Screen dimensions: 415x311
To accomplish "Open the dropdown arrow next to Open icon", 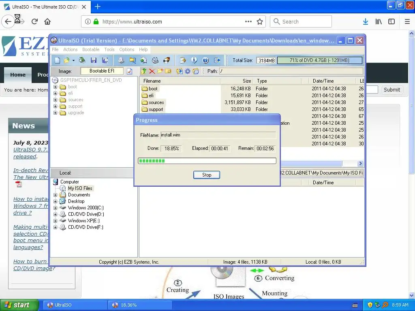I will [73, 60].
